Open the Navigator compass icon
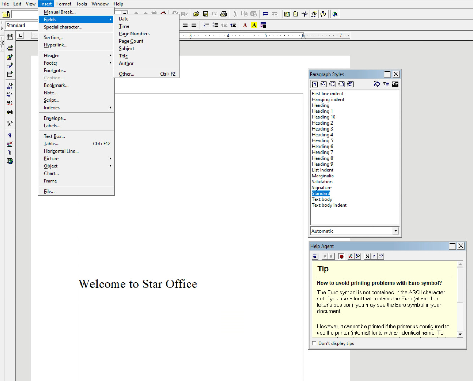 [305, 14]
